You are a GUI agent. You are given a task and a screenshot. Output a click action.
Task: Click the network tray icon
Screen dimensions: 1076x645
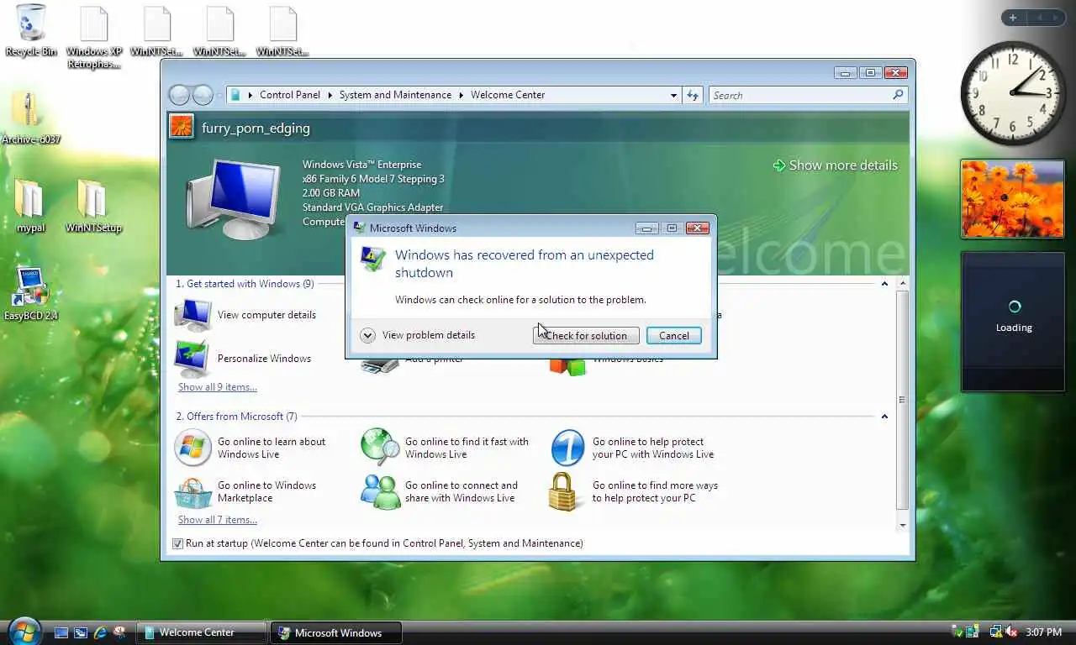996,632
